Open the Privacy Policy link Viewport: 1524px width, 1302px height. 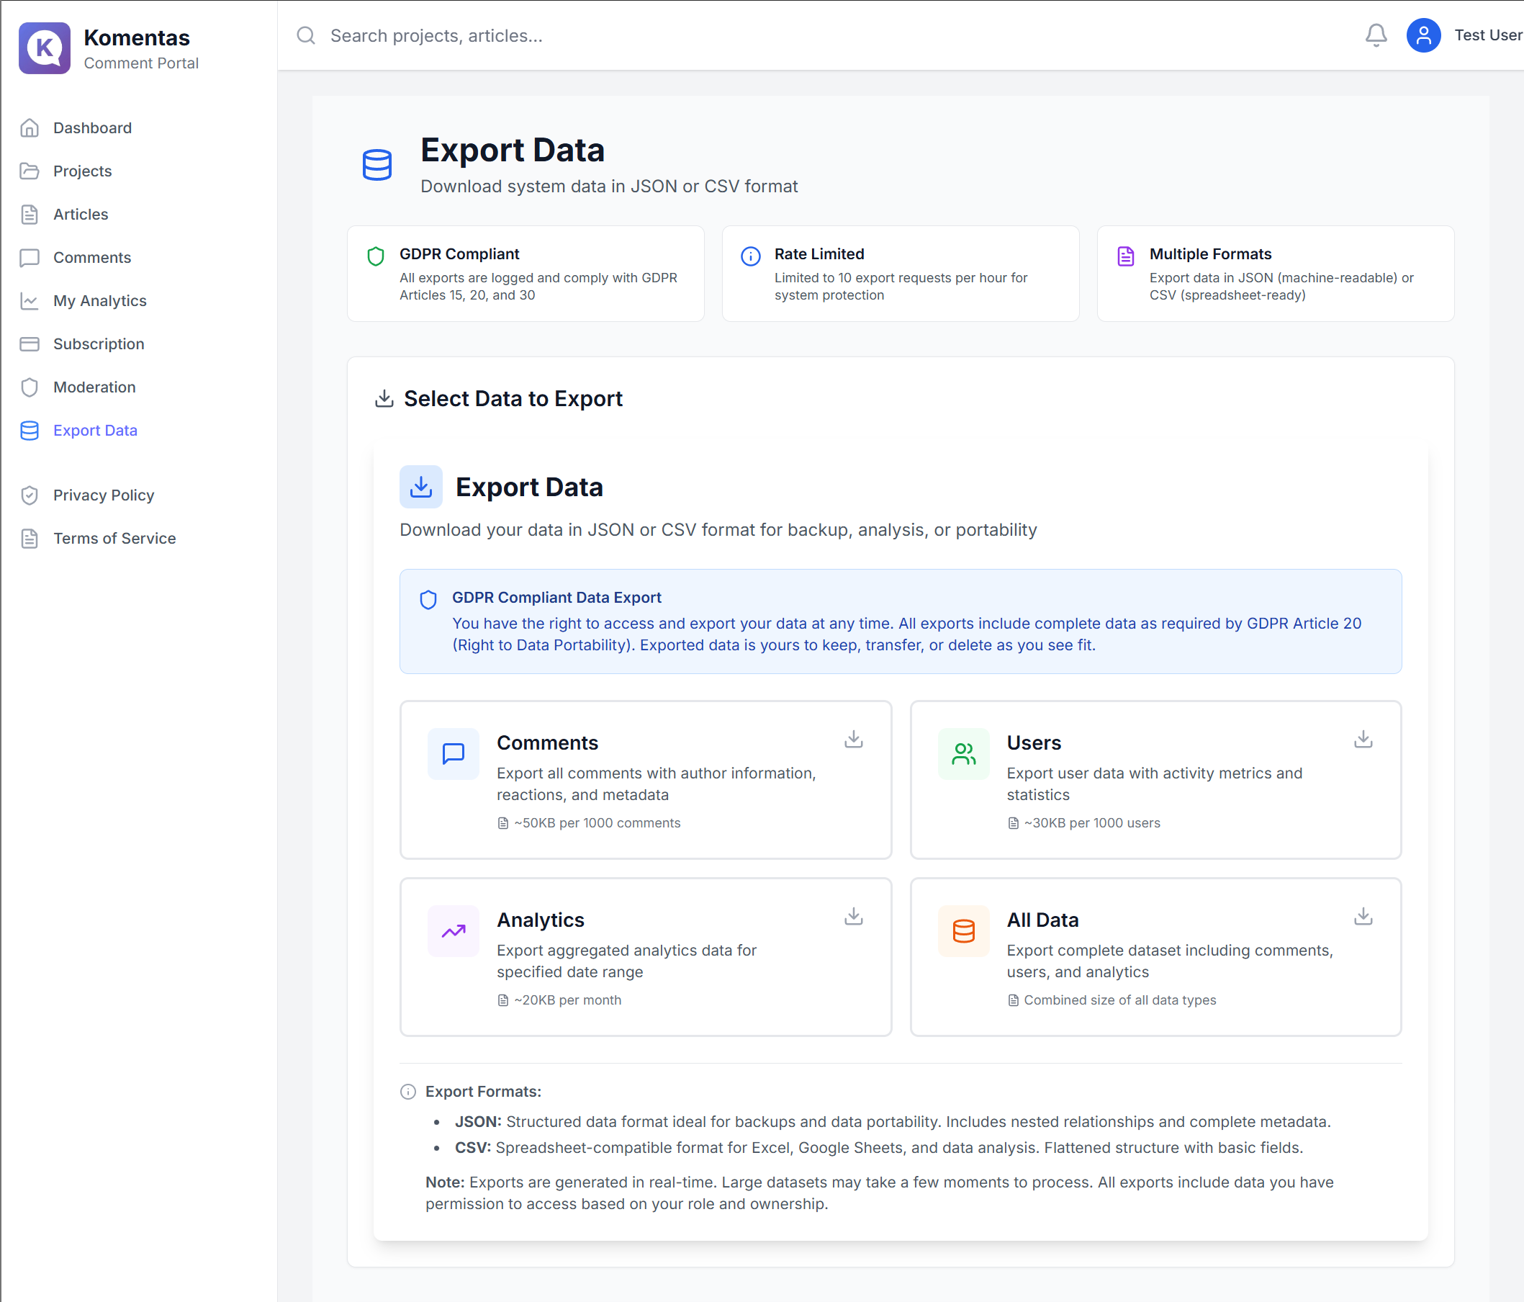coord(103,495)
